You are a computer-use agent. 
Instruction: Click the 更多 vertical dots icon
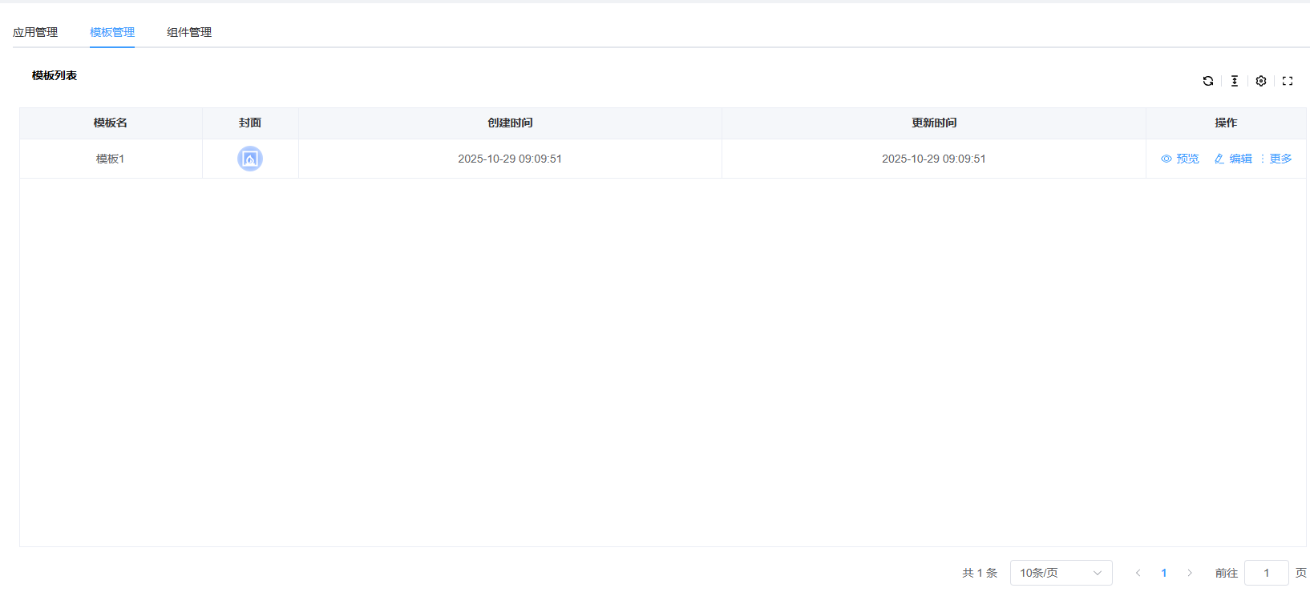[x=1263, y=159]
